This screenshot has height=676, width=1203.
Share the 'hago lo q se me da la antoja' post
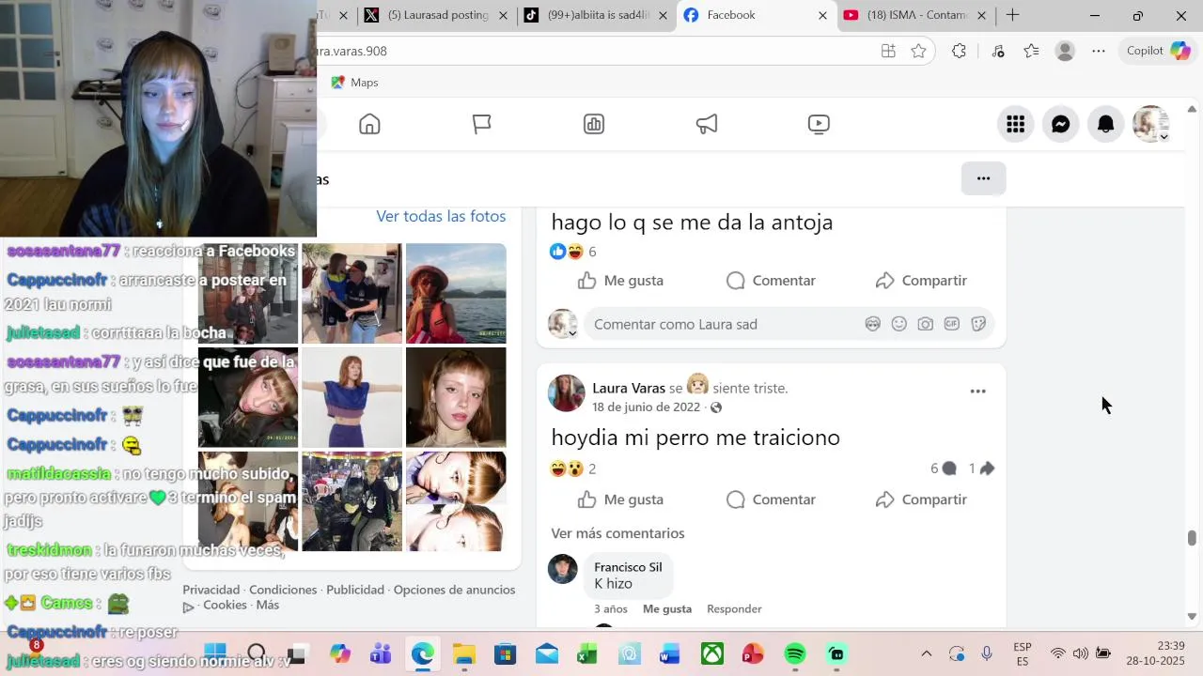[x=921, y=281]
